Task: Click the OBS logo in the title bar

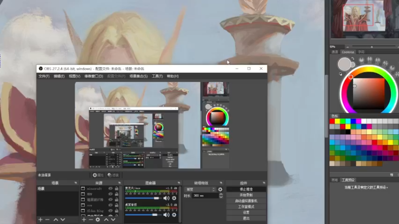Action: [41, 69]
